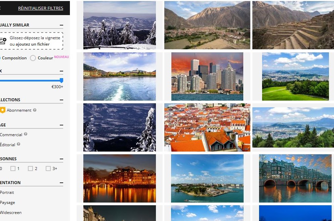Image resolution: width=334 pixels, height=221 pixels.
Task: Open the orange rooftops city photo
Action: click(x=207, y=127)
